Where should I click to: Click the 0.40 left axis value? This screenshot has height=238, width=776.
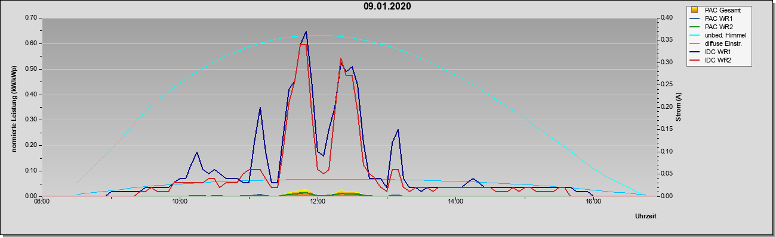(31, 95)
